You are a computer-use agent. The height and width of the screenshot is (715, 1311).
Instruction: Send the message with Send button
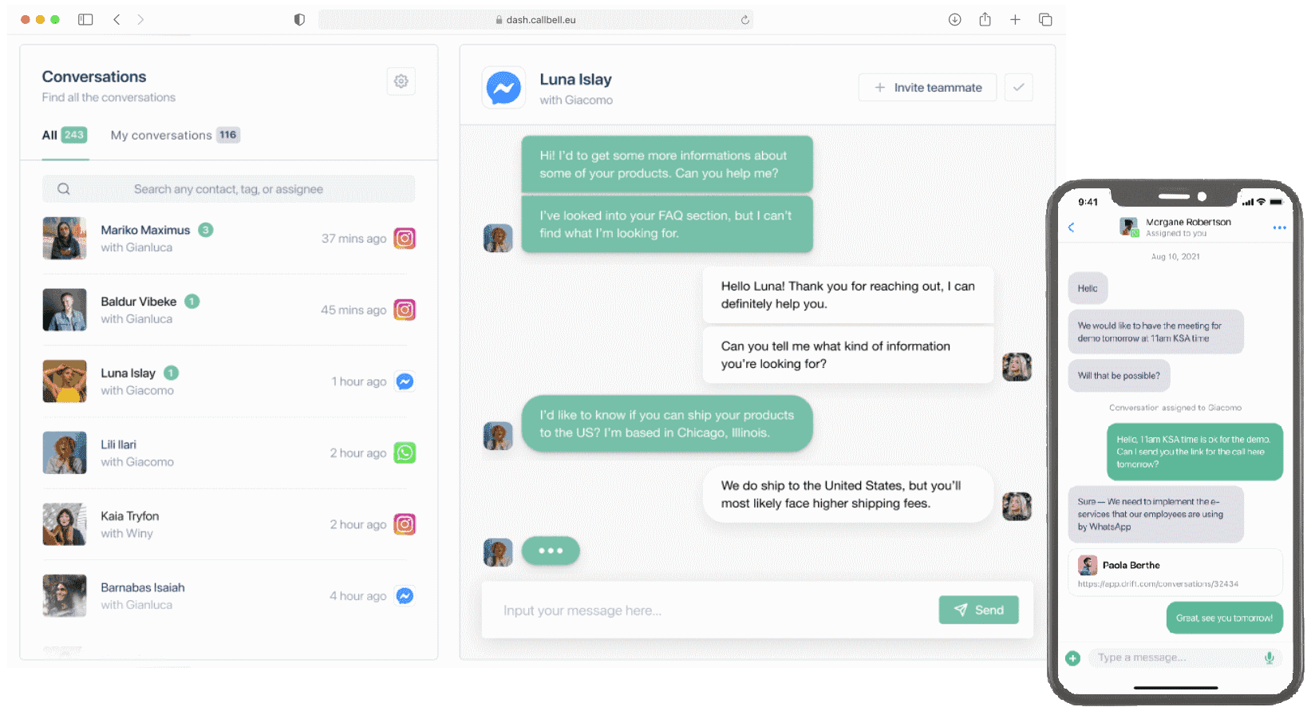pos(978,610)
